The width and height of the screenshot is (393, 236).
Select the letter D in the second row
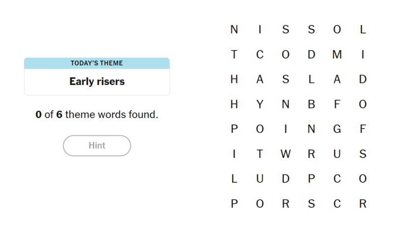(x=311, y=55)
